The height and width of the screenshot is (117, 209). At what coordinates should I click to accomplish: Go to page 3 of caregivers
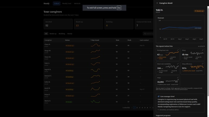point(140,107)
